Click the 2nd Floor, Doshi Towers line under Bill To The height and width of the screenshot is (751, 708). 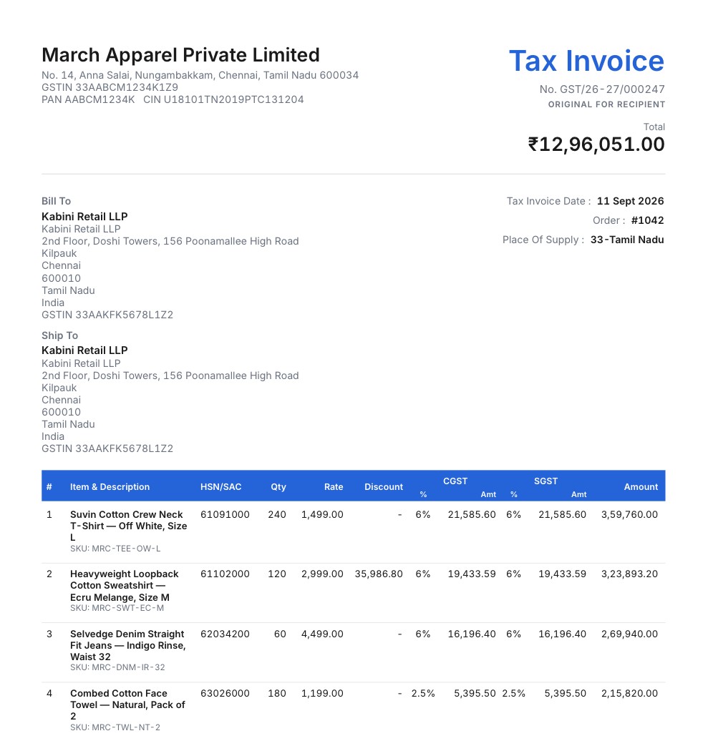click(170, 241)
